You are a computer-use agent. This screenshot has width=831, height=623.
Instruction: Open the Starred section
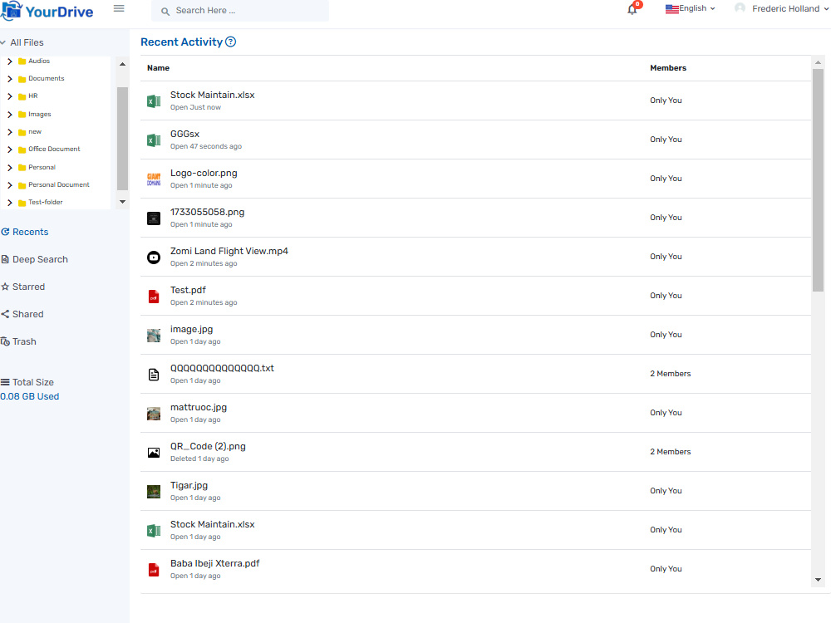(22, 287)
